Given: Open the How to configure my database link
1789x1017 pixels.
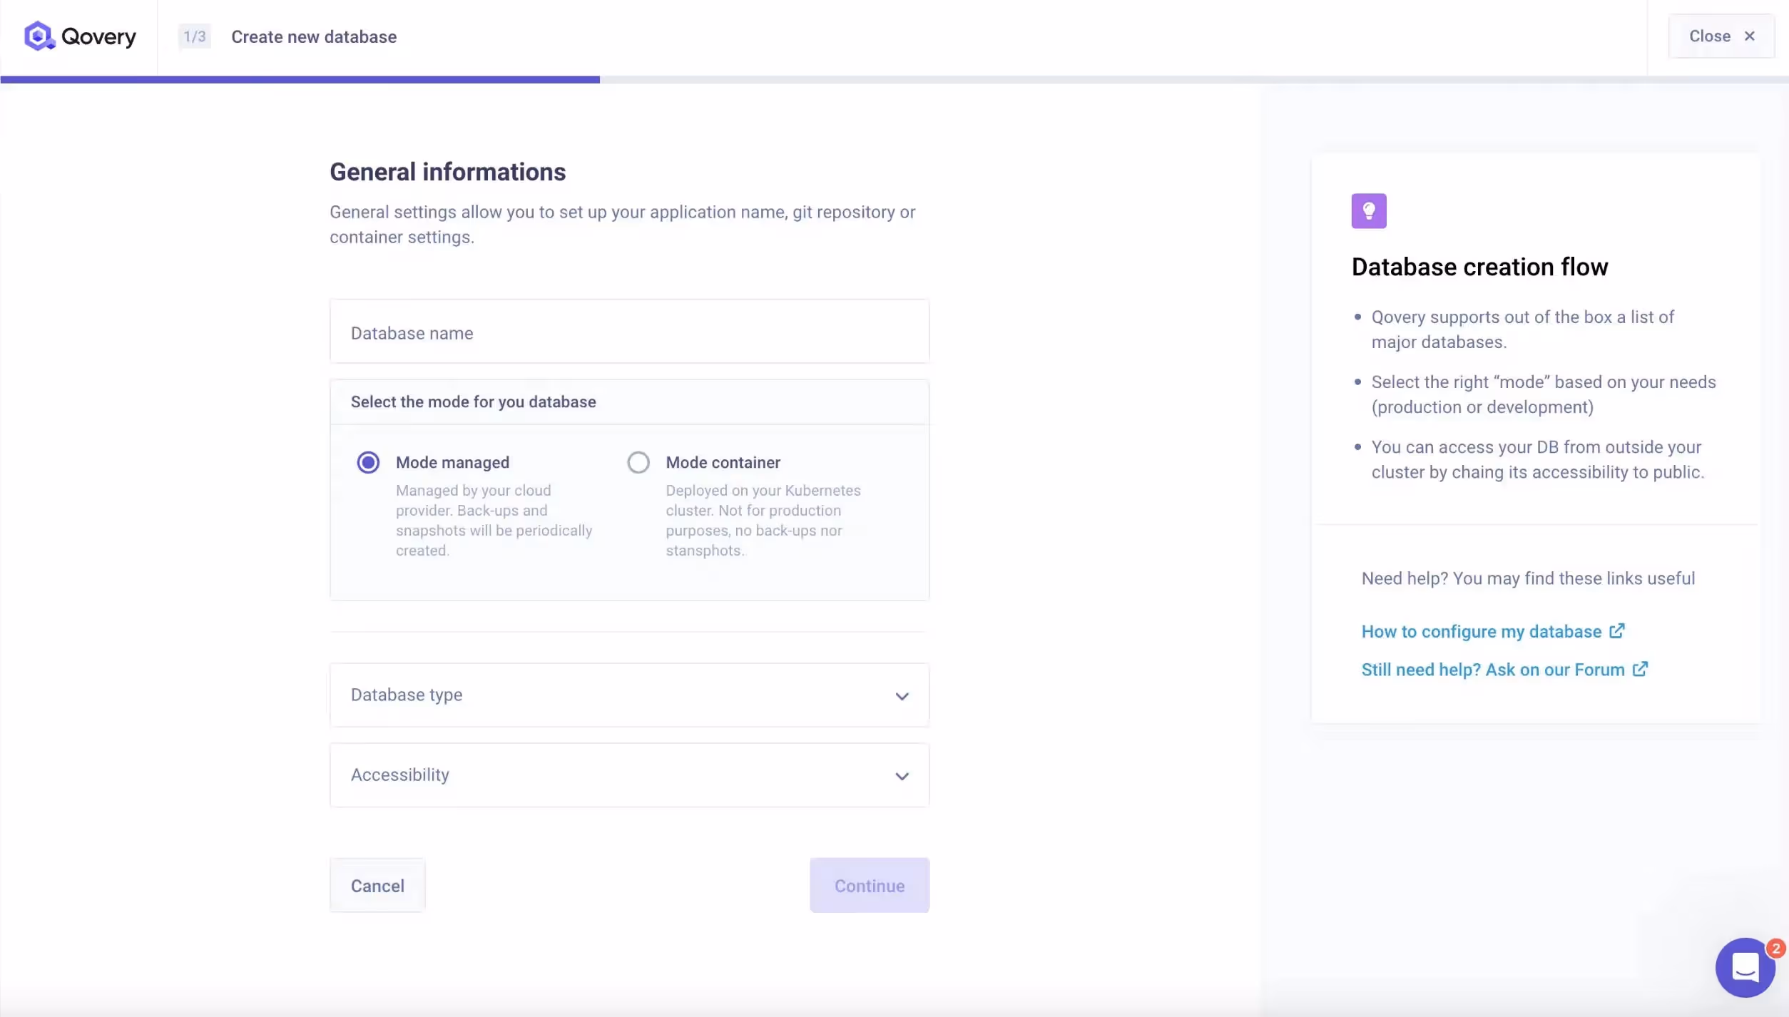Looking at the screenshot, I should coord(1479,631).
